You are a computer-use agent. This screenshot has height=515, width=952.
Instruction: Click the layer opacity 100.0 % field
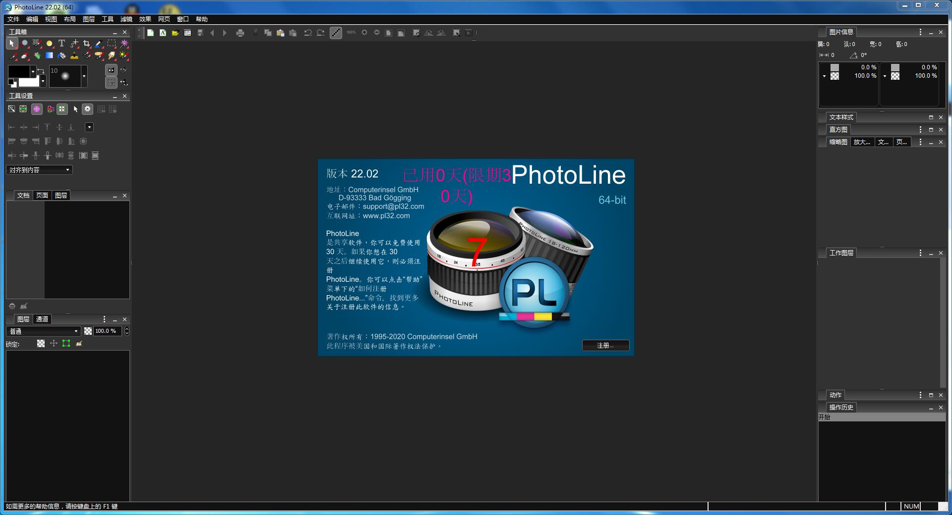tap(107, 331)
